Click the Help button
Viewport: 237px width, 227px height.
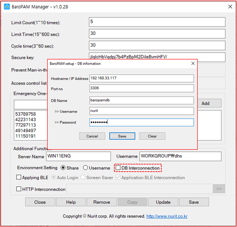coord(71,202)
